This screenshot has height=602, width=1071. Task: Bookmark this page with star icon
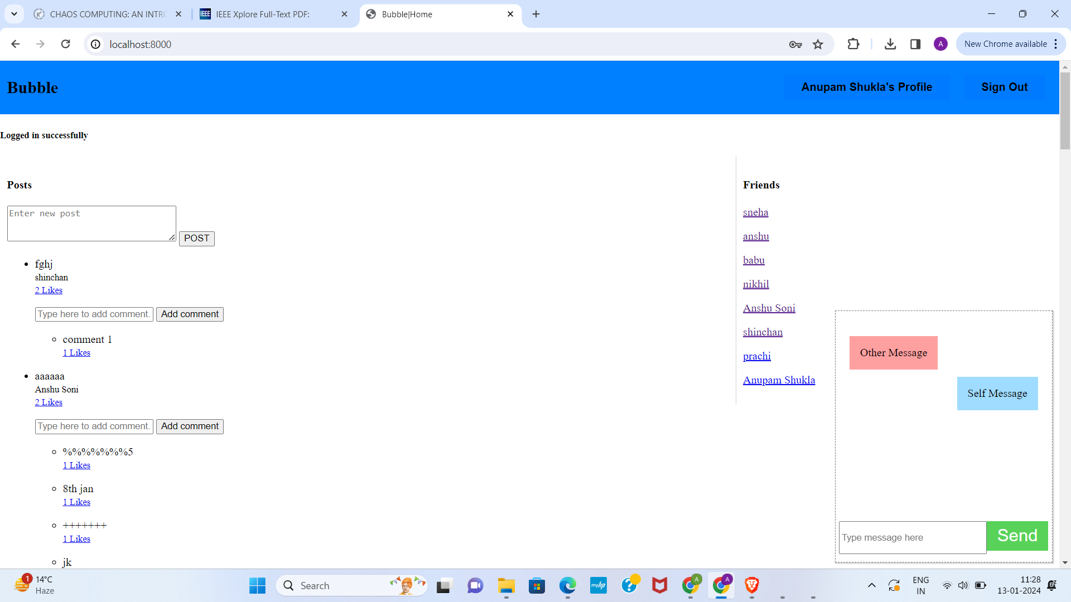click(818, 44)
